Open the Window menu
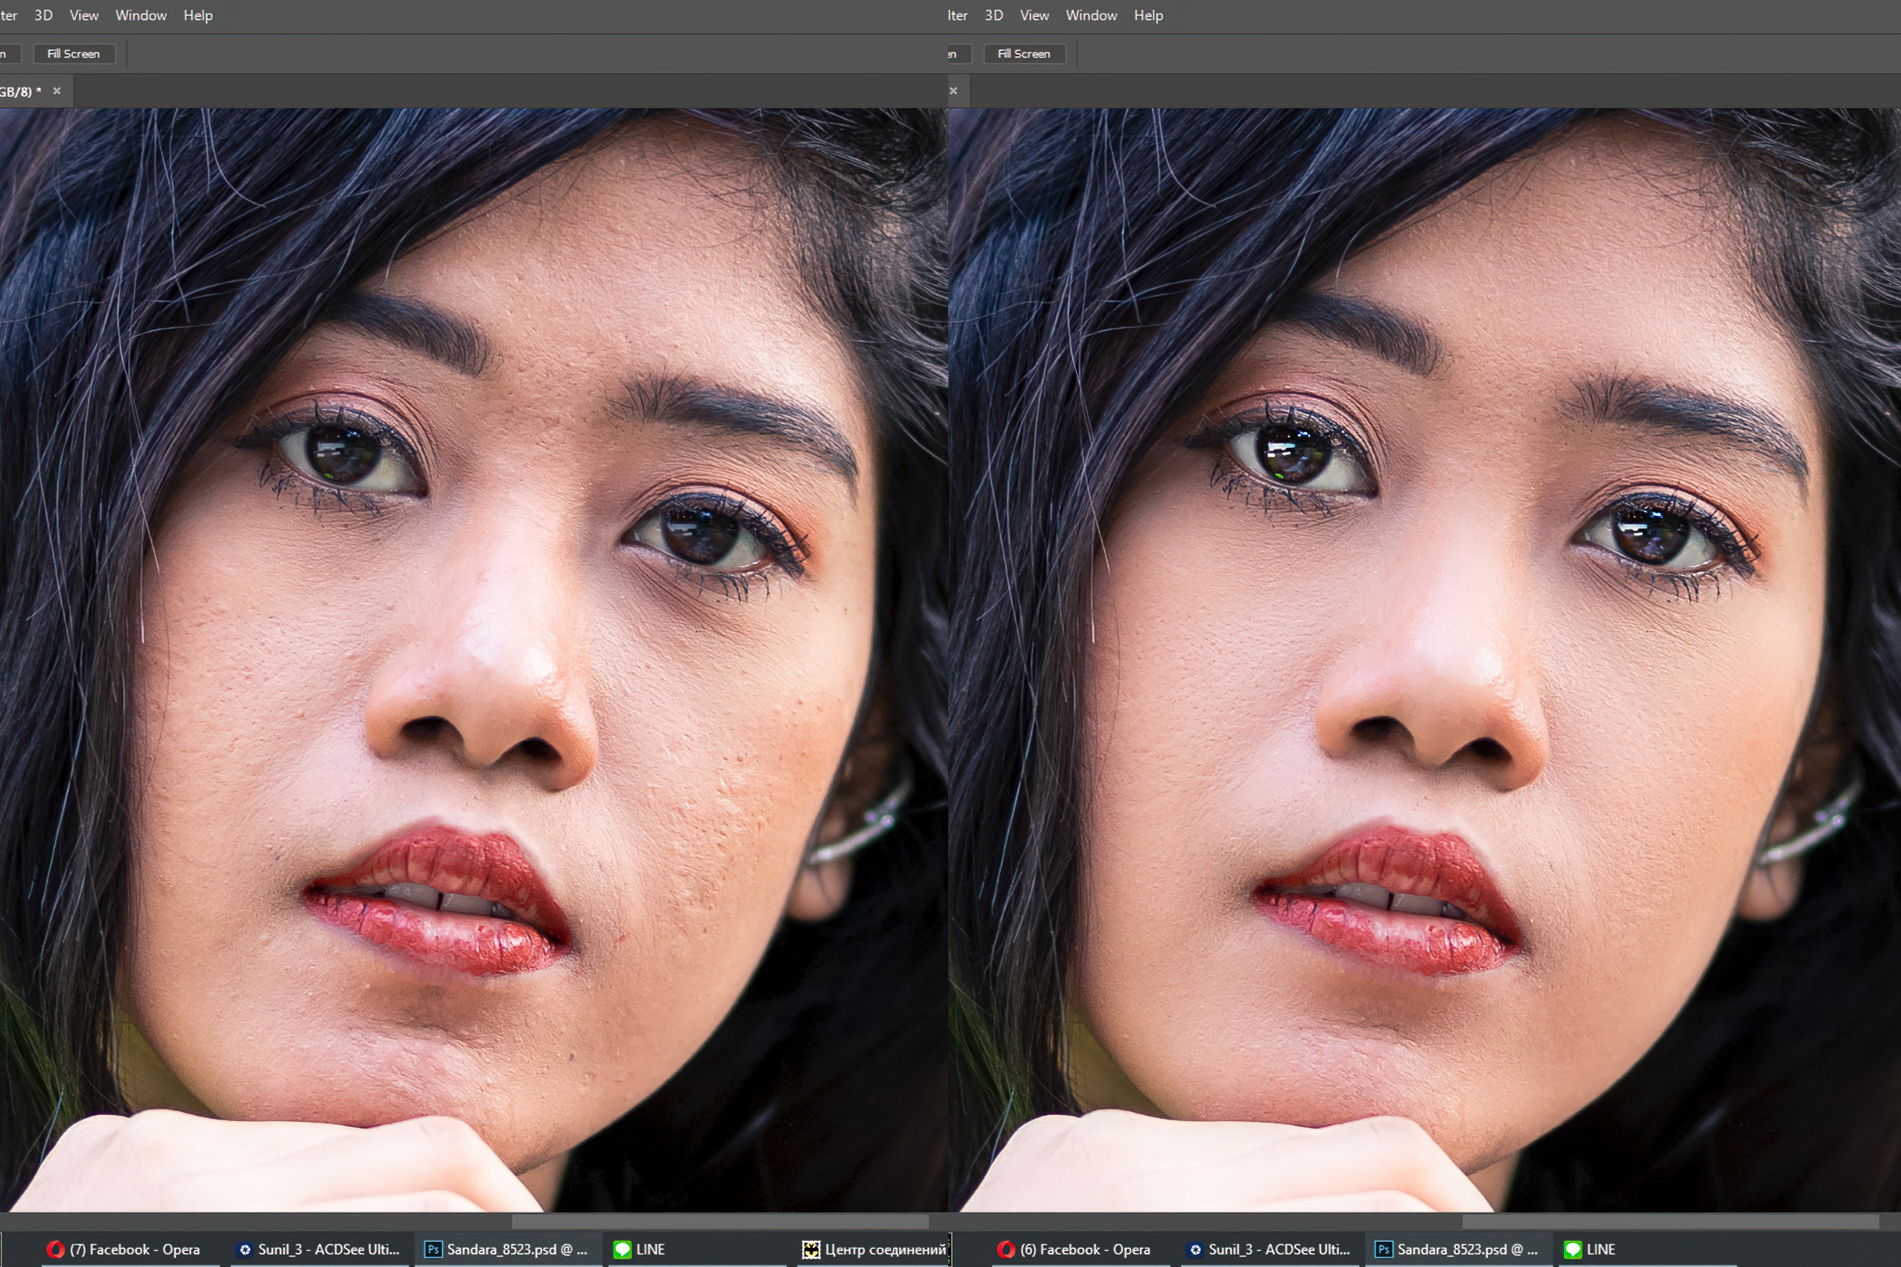Screen dimensions: 1901x1267 tap(141, 16)
